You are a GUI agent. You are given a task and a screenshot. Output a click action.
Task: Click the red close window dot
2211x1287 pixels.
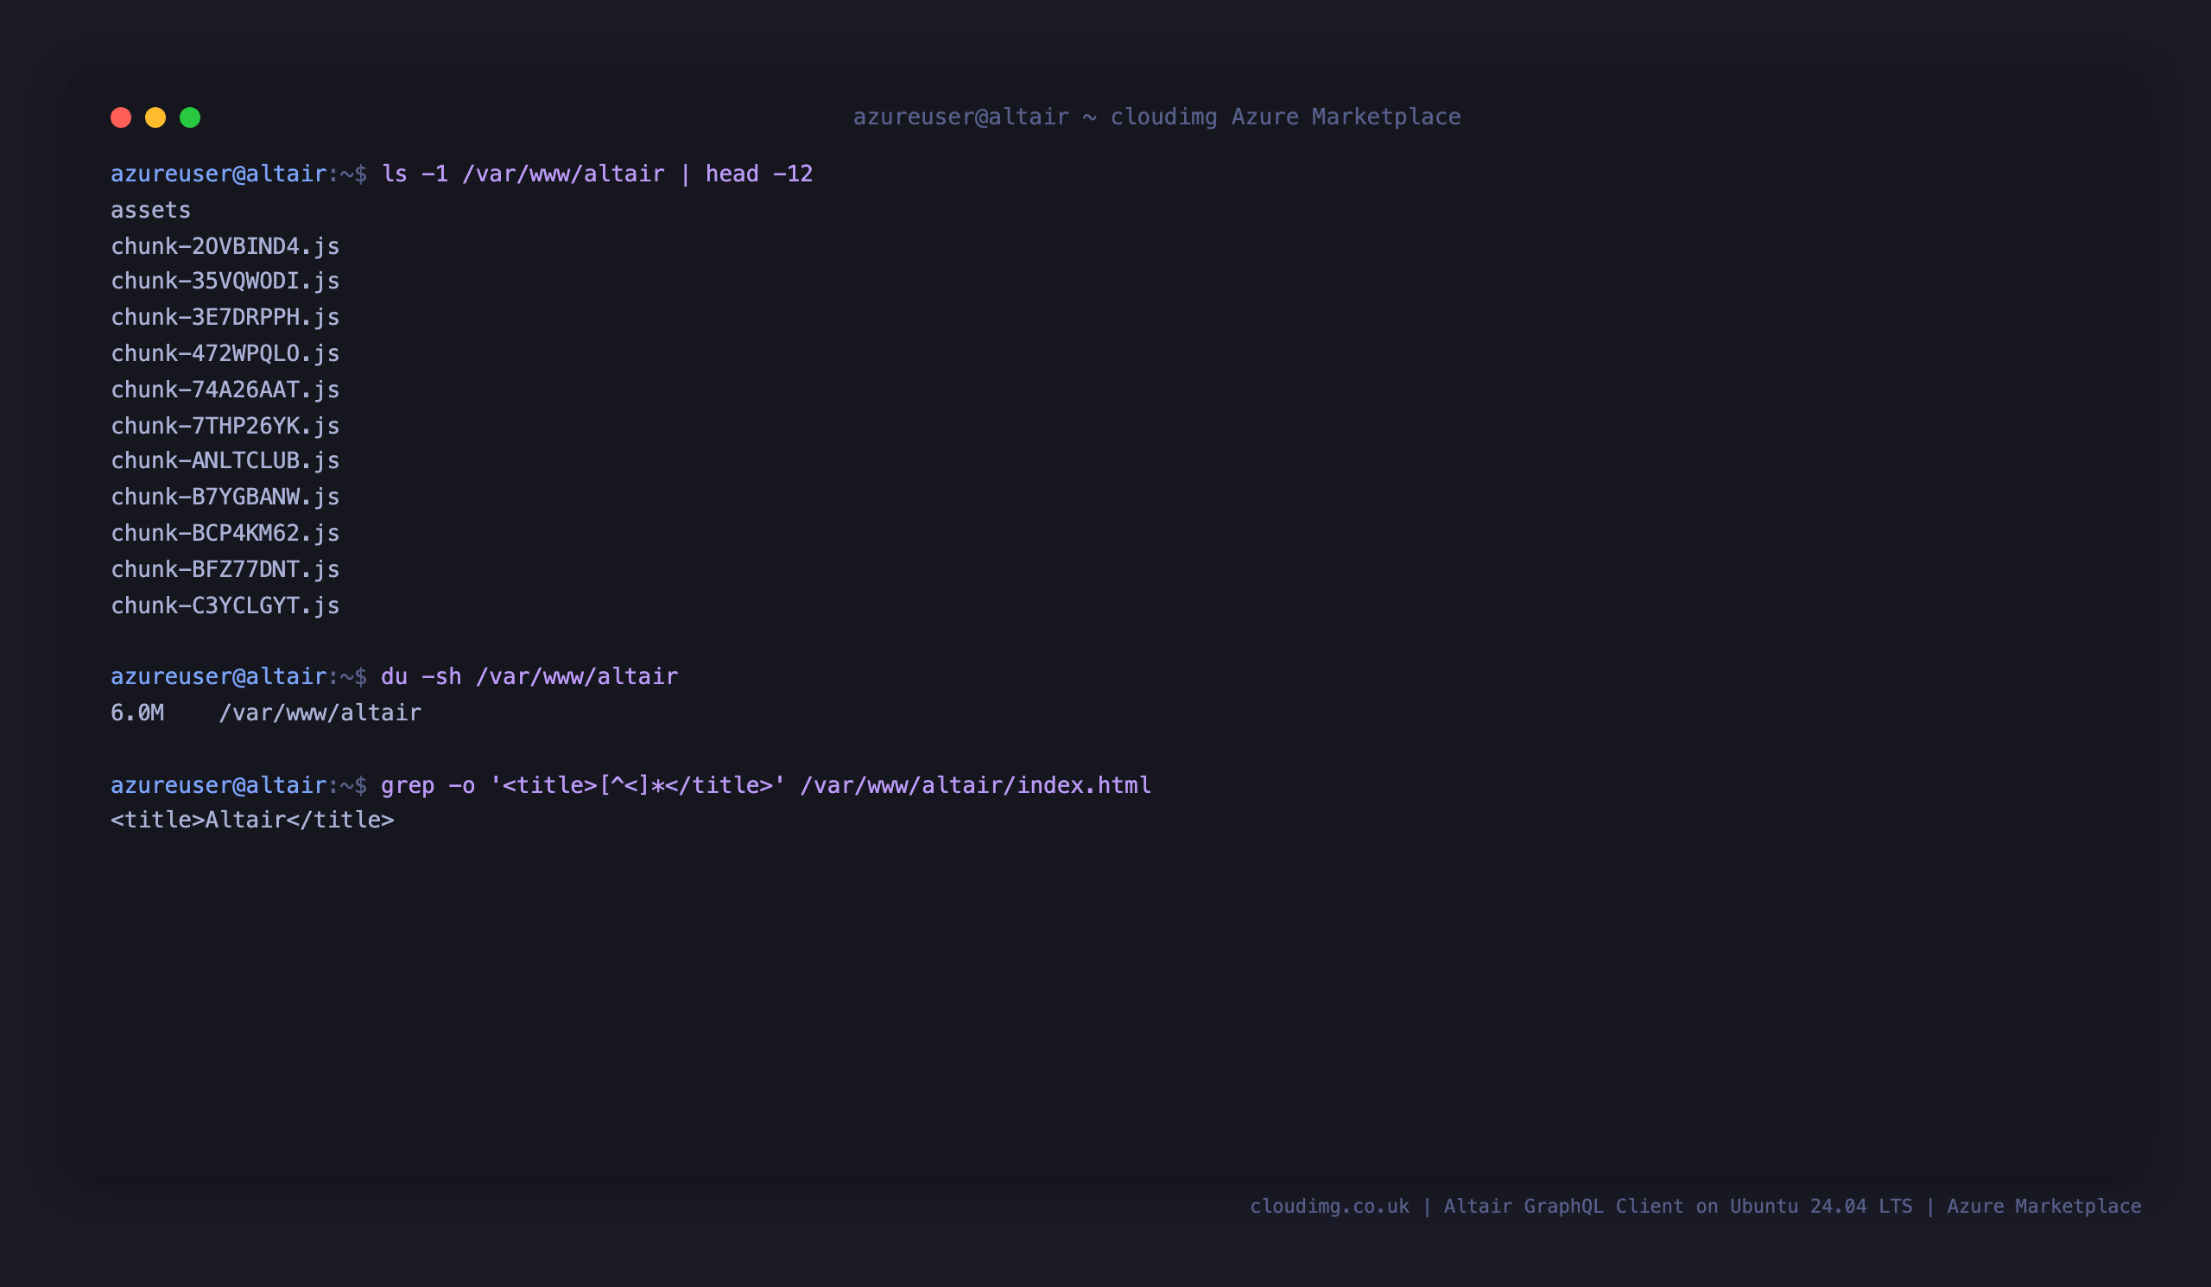pyautogui.click(x=121, y=117)
